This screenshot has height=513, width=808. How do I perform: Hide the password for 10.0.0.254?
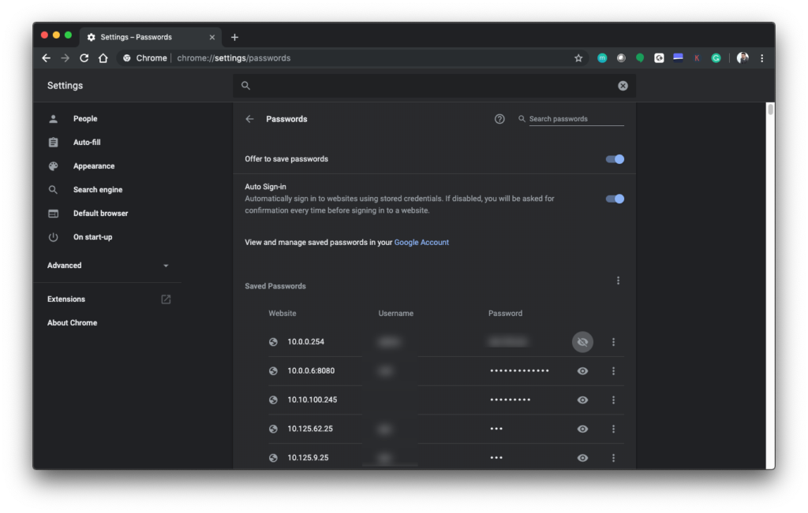click(582, 342)
